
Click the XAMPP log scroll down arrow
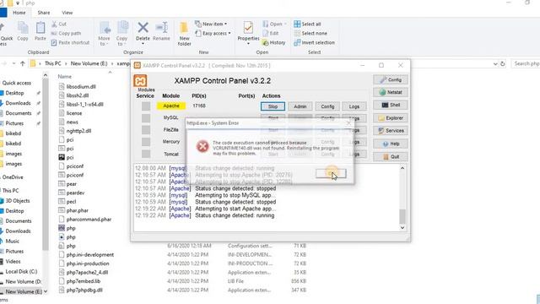click(x=402, y=228)
